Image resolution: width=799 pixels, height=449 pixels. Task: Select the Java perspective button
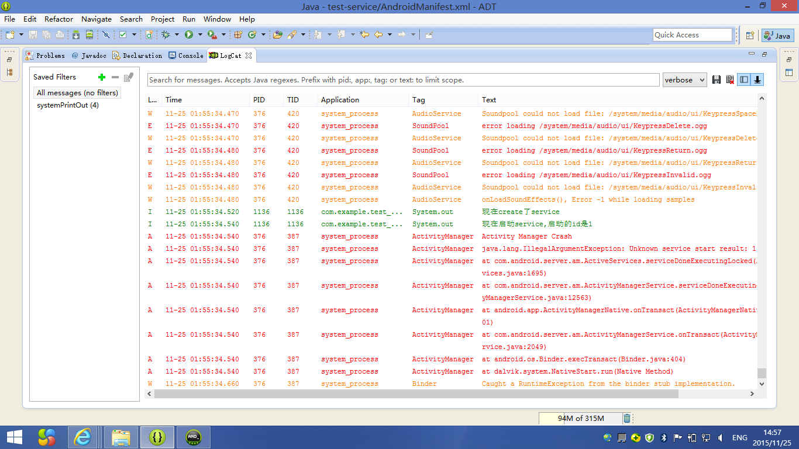point(777,36)
